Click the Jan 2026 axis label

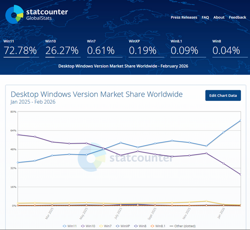click(221, 213)
